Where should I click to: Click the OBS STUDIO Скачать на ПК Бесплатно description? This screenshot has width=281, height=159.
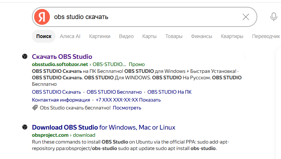[x=137, y=78]
